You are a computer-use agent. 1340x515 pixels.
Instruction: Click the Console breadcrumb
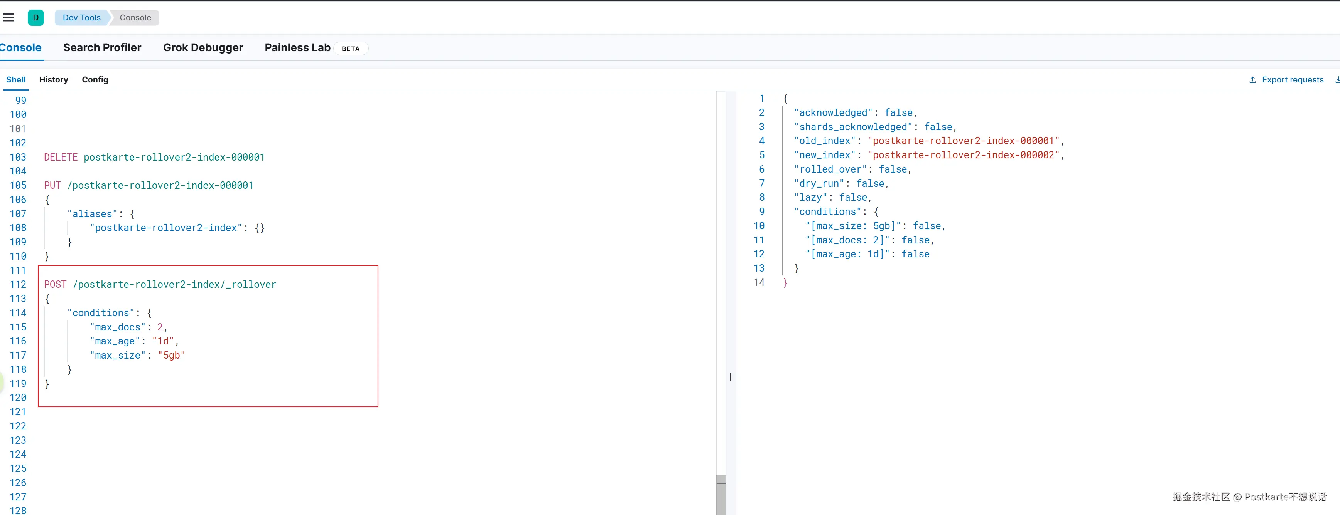[x=135, y=17]
